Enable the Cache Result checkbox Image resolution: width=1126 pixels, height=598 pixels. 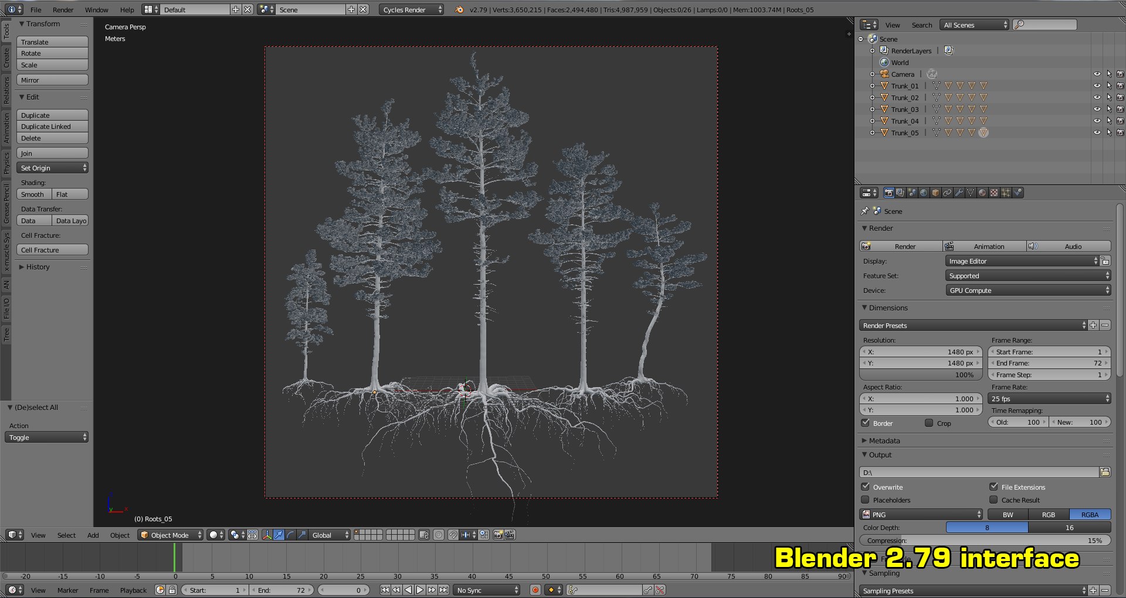point(993,500)
